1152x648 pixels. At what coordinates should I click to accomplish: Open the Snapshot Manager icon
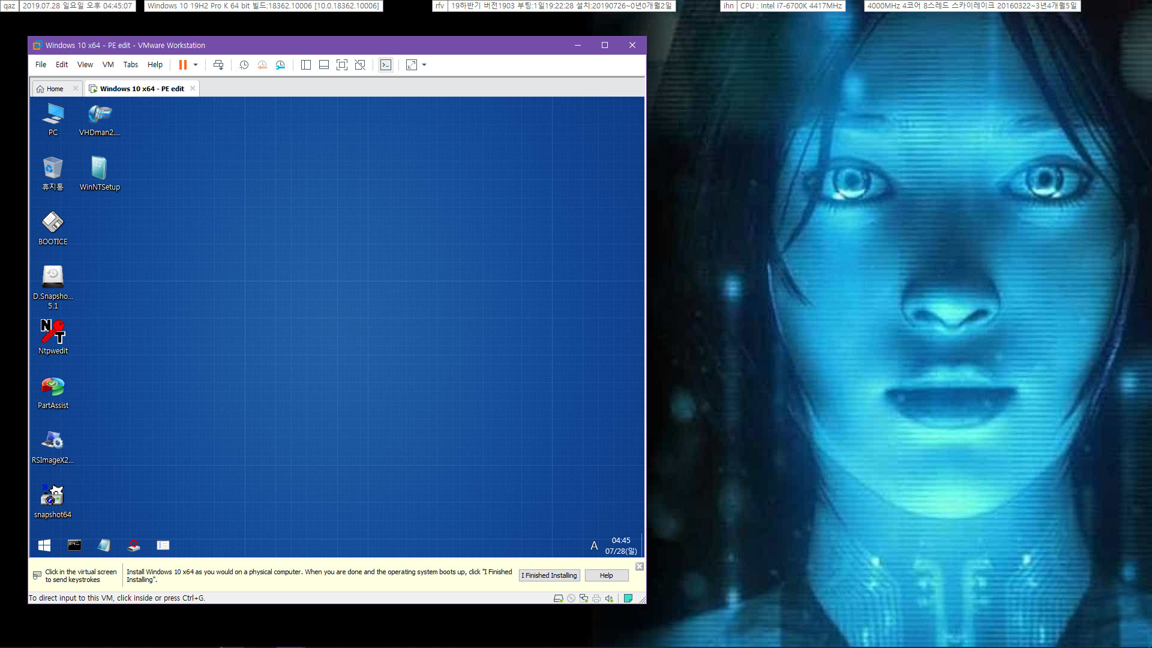coord(280,65)
